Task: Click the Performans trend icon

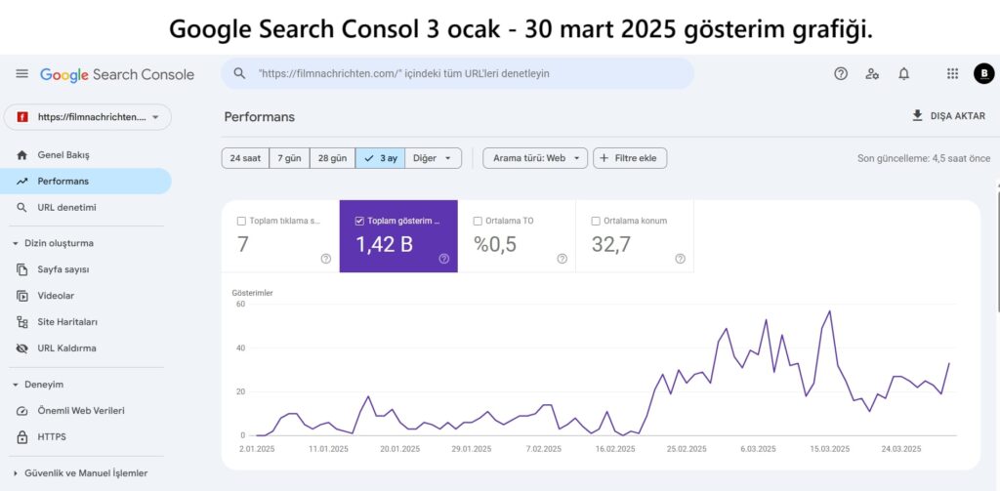Action: pyautogui.click(x=22, y=182)
